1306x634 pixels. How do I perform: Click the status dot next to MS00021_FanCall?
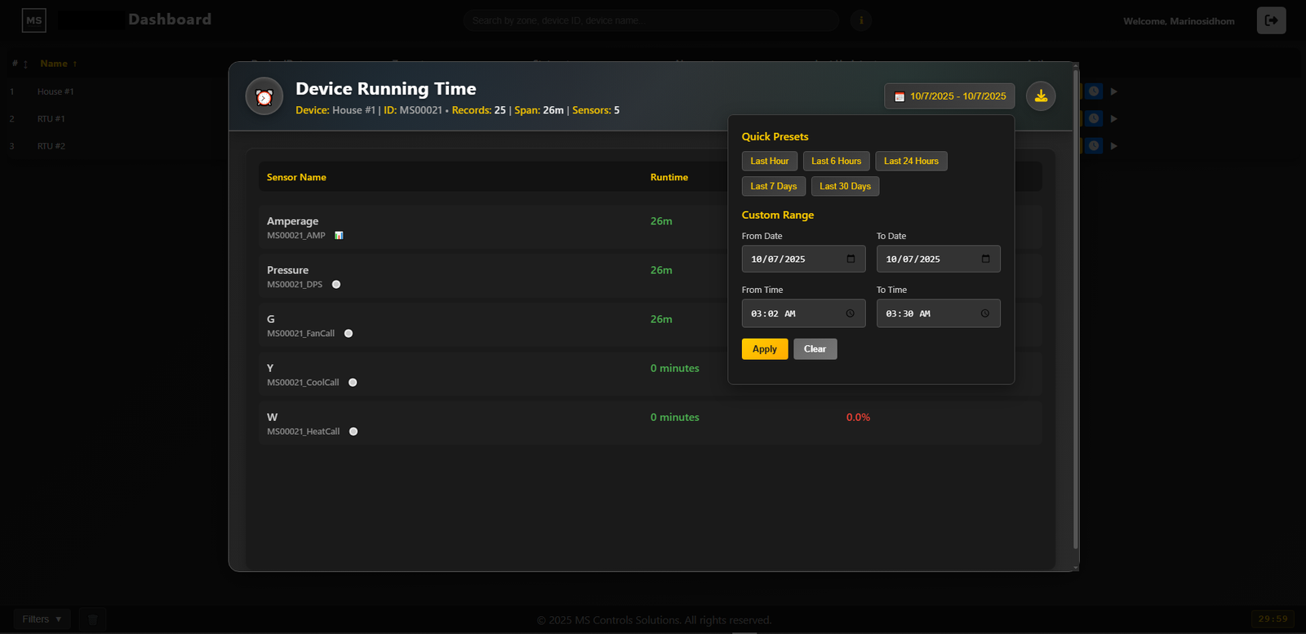pyautogui.click(x=349, y=334)
